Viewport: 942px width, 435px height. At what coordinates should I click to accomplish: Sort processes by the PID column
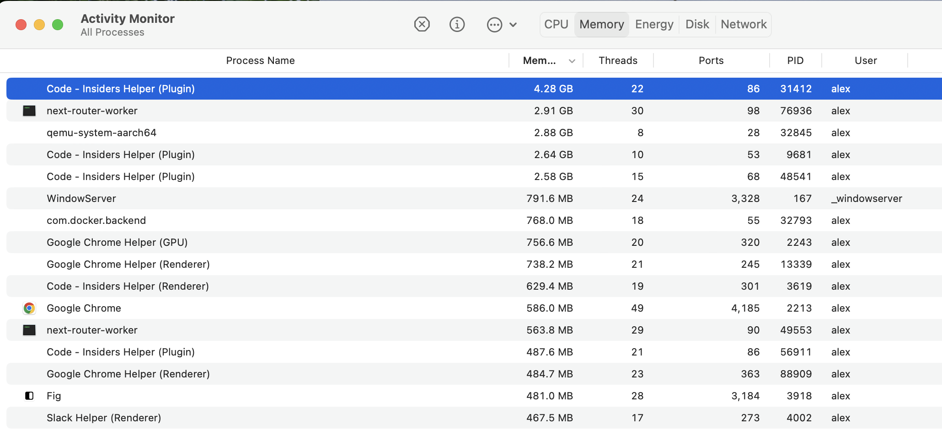(796, 60)
